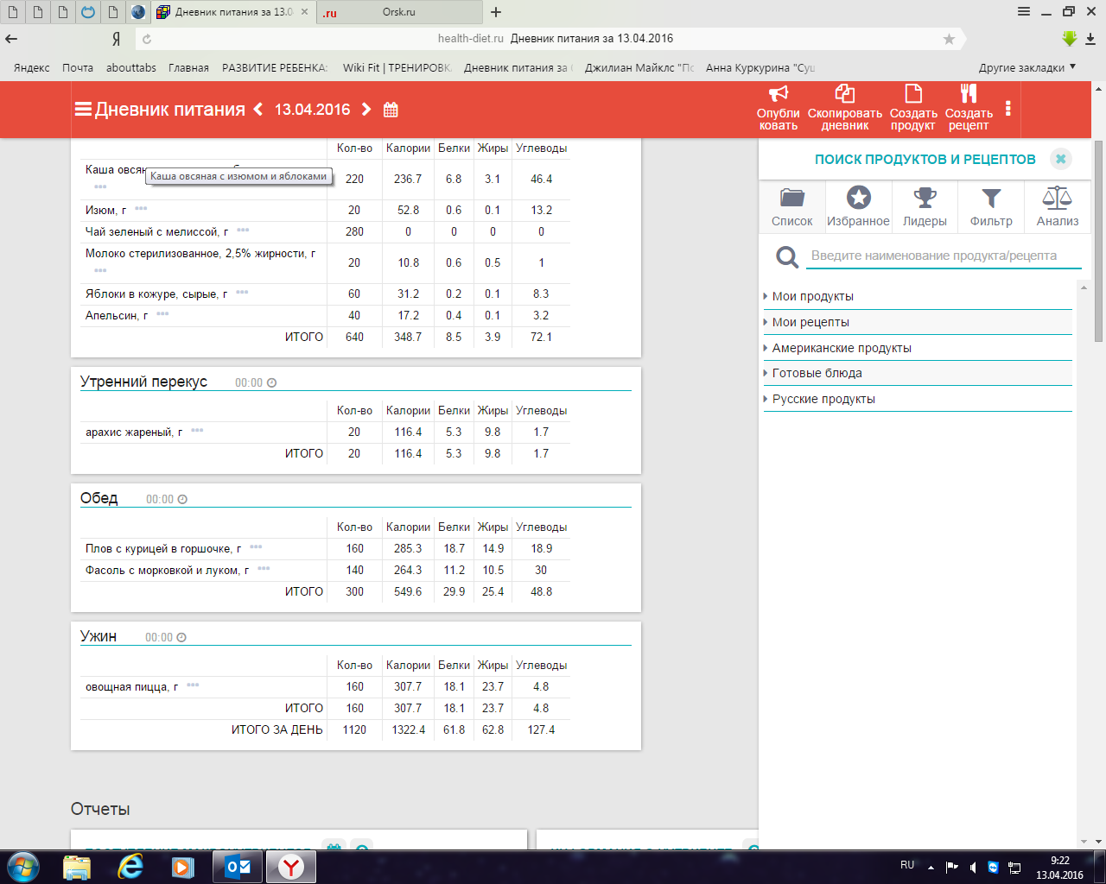Open the Анализ scales tab
This screenshot has width=1106, height=884.
[x=1057, y=206]
